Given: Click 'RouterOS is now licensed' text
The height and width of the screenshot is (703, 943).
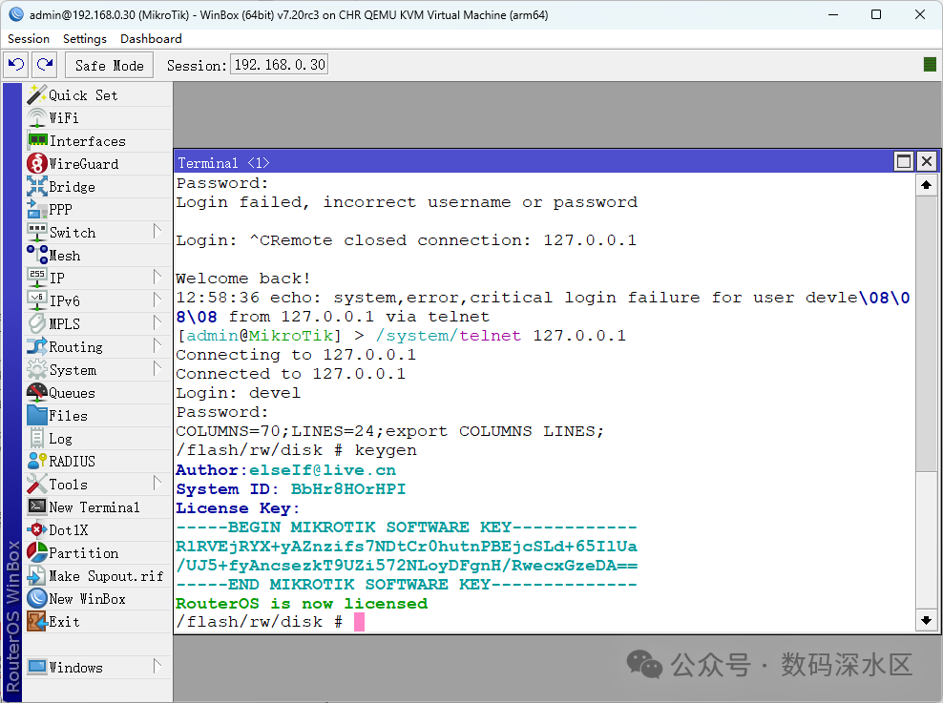Looking at the screenshot, I should (302, 603).
